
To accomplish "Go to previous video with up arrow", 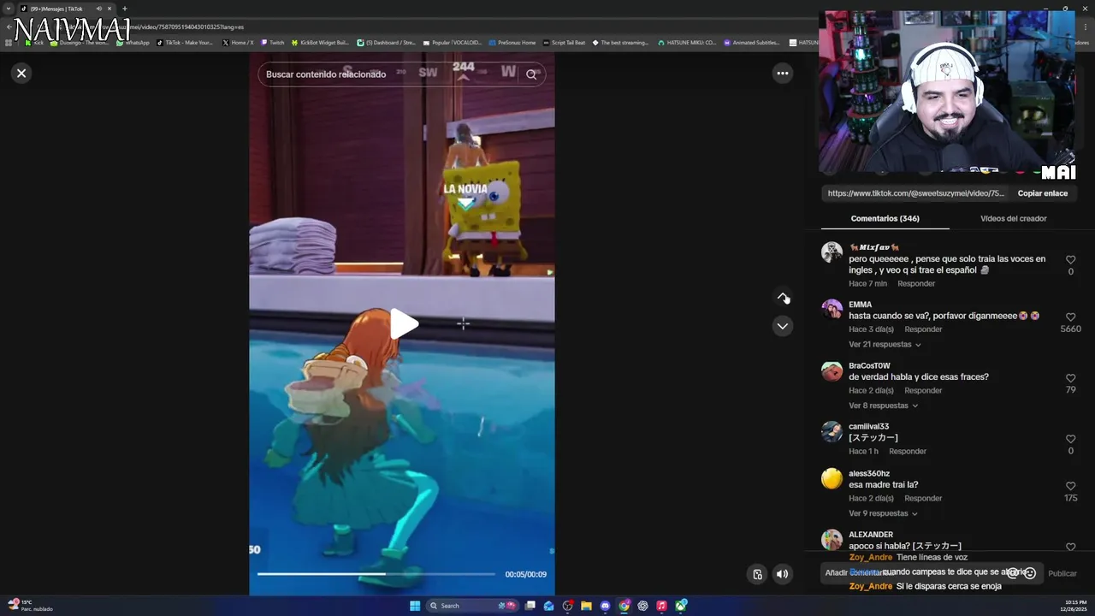I will click(782, 297).
